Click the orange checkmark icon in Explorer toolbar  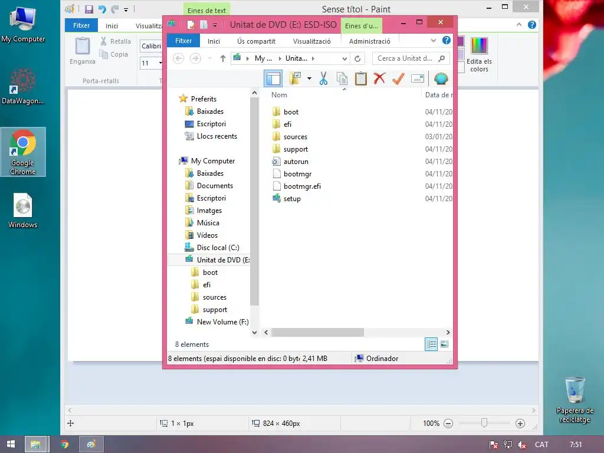click(398, 78)
